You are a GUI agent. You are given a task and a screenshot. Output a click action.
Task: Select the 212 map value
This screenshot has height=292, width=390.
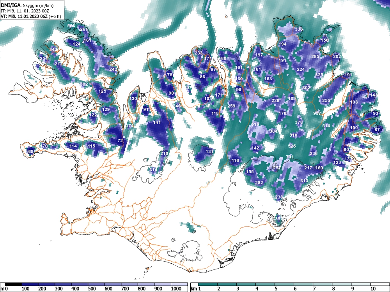point(58,64)
